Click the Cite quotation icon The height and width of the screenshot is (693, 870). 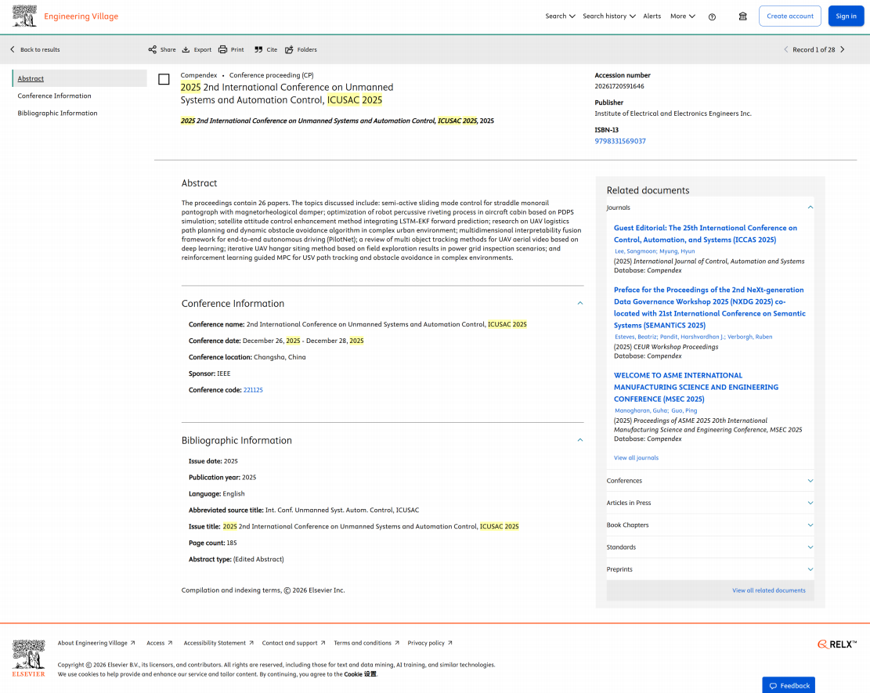click(x=258, y=49)
